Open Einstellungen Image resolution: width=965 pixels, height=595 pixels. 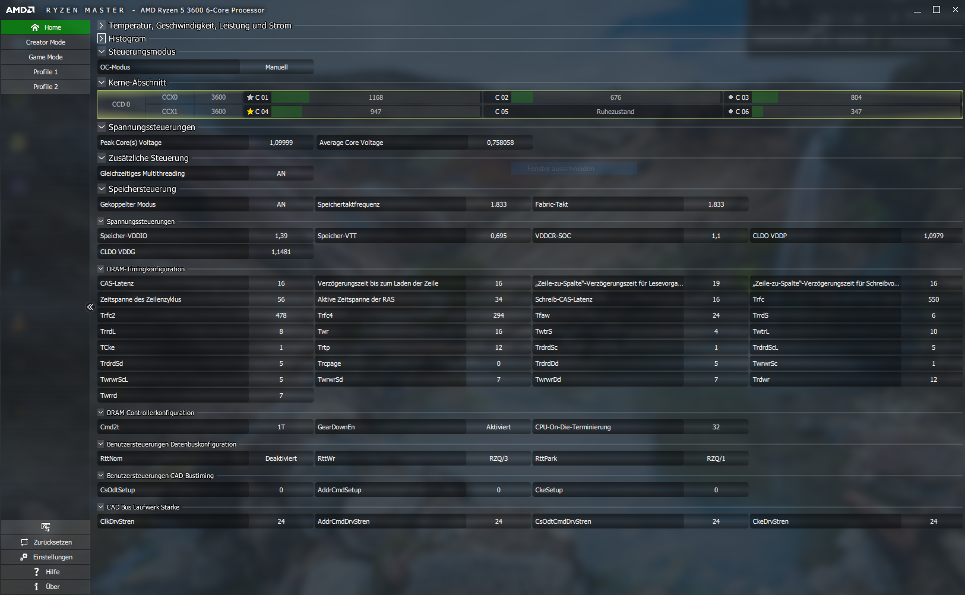click(46, 557)
